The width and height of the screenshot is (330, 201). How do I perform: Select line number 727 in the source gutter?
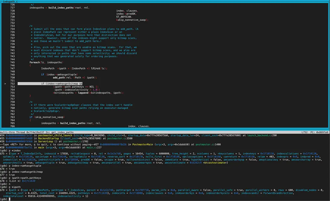pyautogui.click(x=12, y=8)
